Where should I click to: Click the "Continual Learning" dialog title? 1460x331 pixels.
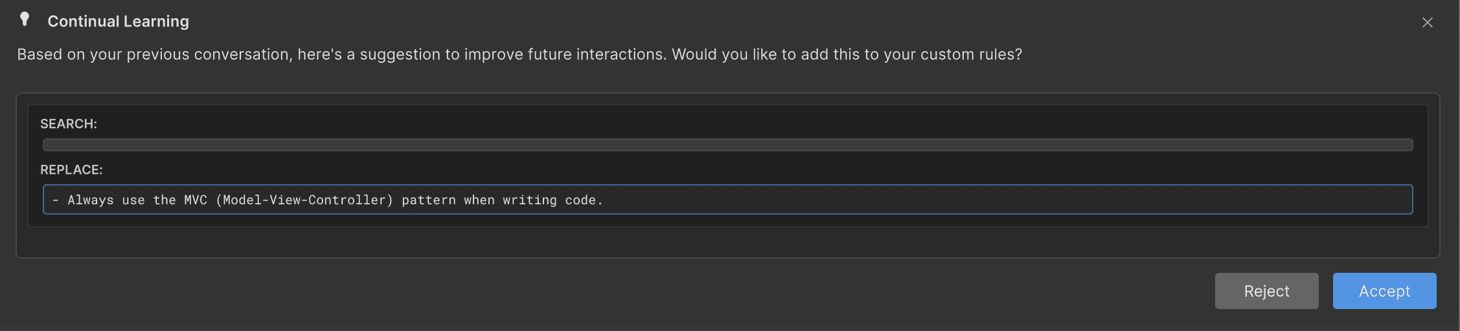point(118,21)
